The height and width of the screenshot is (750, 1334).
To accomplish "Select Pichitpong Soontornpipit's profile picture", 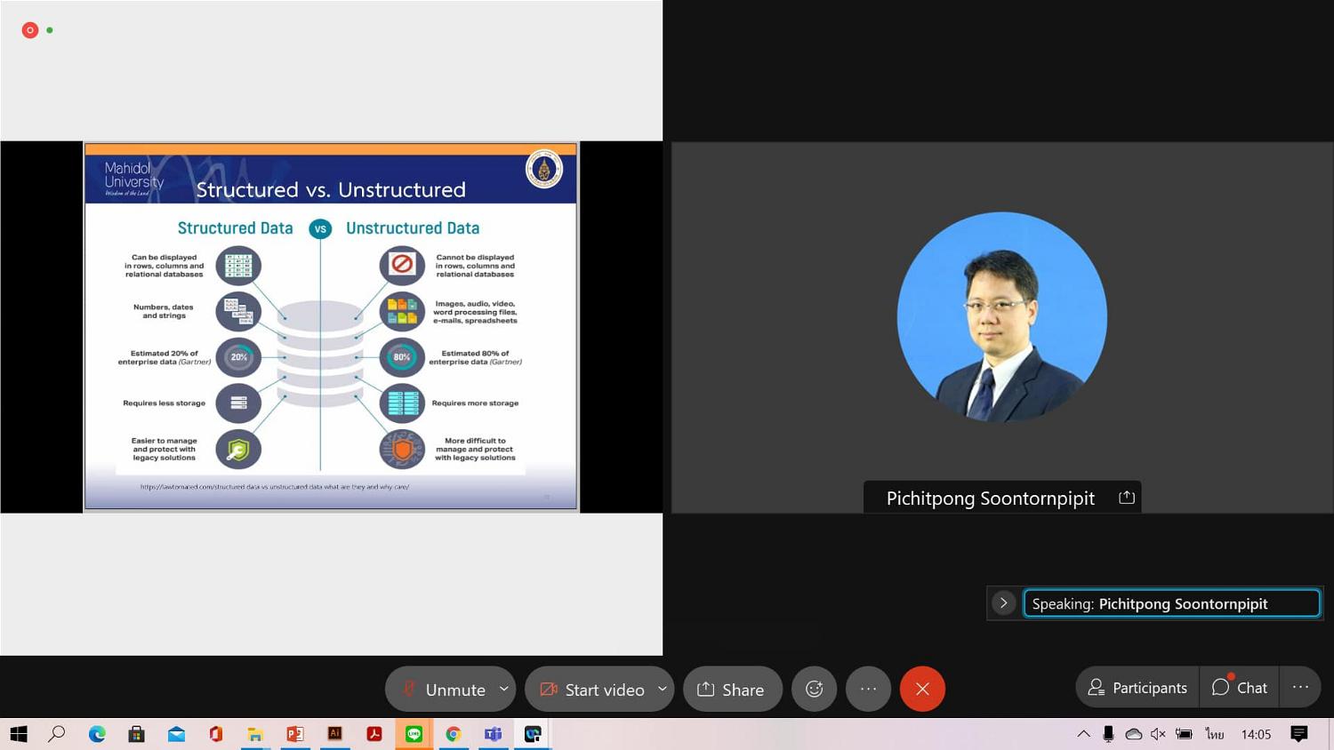I will pyautogui.click(x=1002, y=316).
